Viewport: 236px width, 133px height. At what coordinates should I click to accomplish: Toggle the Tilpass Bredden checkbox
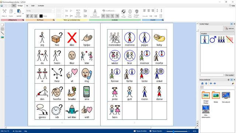tap(135, 131)
